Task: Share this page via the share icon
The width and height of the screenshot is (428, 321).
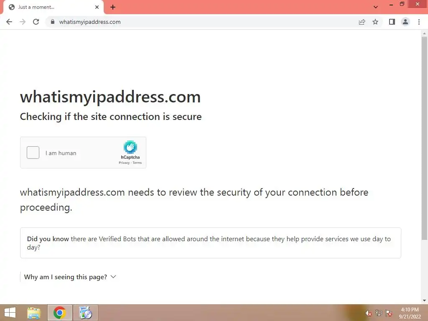Action: point(362,22)
